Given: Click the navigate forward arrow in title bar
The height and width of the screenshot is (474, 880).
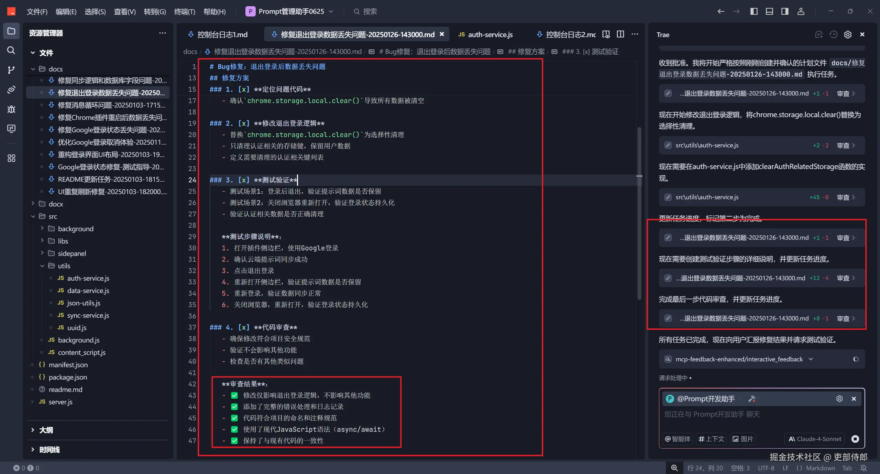Looking at the screenshot, I should click(736, 11).
